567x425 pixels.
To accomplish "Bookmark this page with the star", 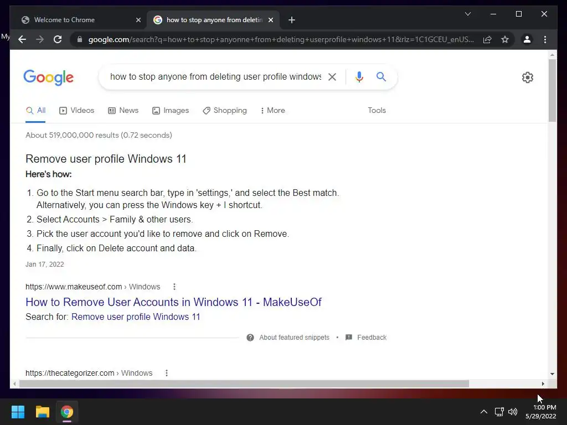I will (505, 39).
